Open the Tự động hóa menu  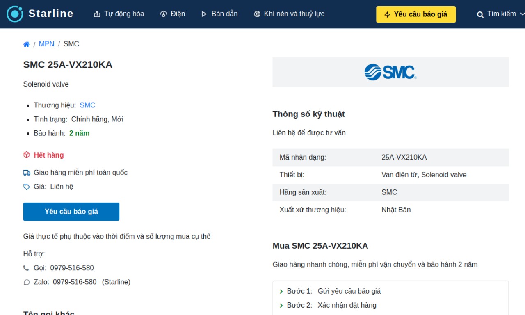[x=119, y=14]
